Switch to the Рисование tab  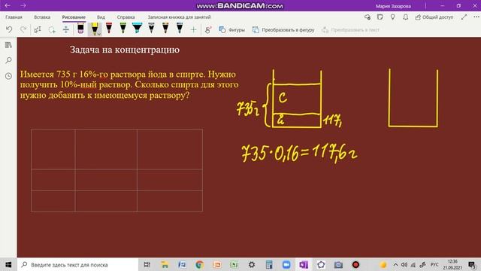[74, 17]
